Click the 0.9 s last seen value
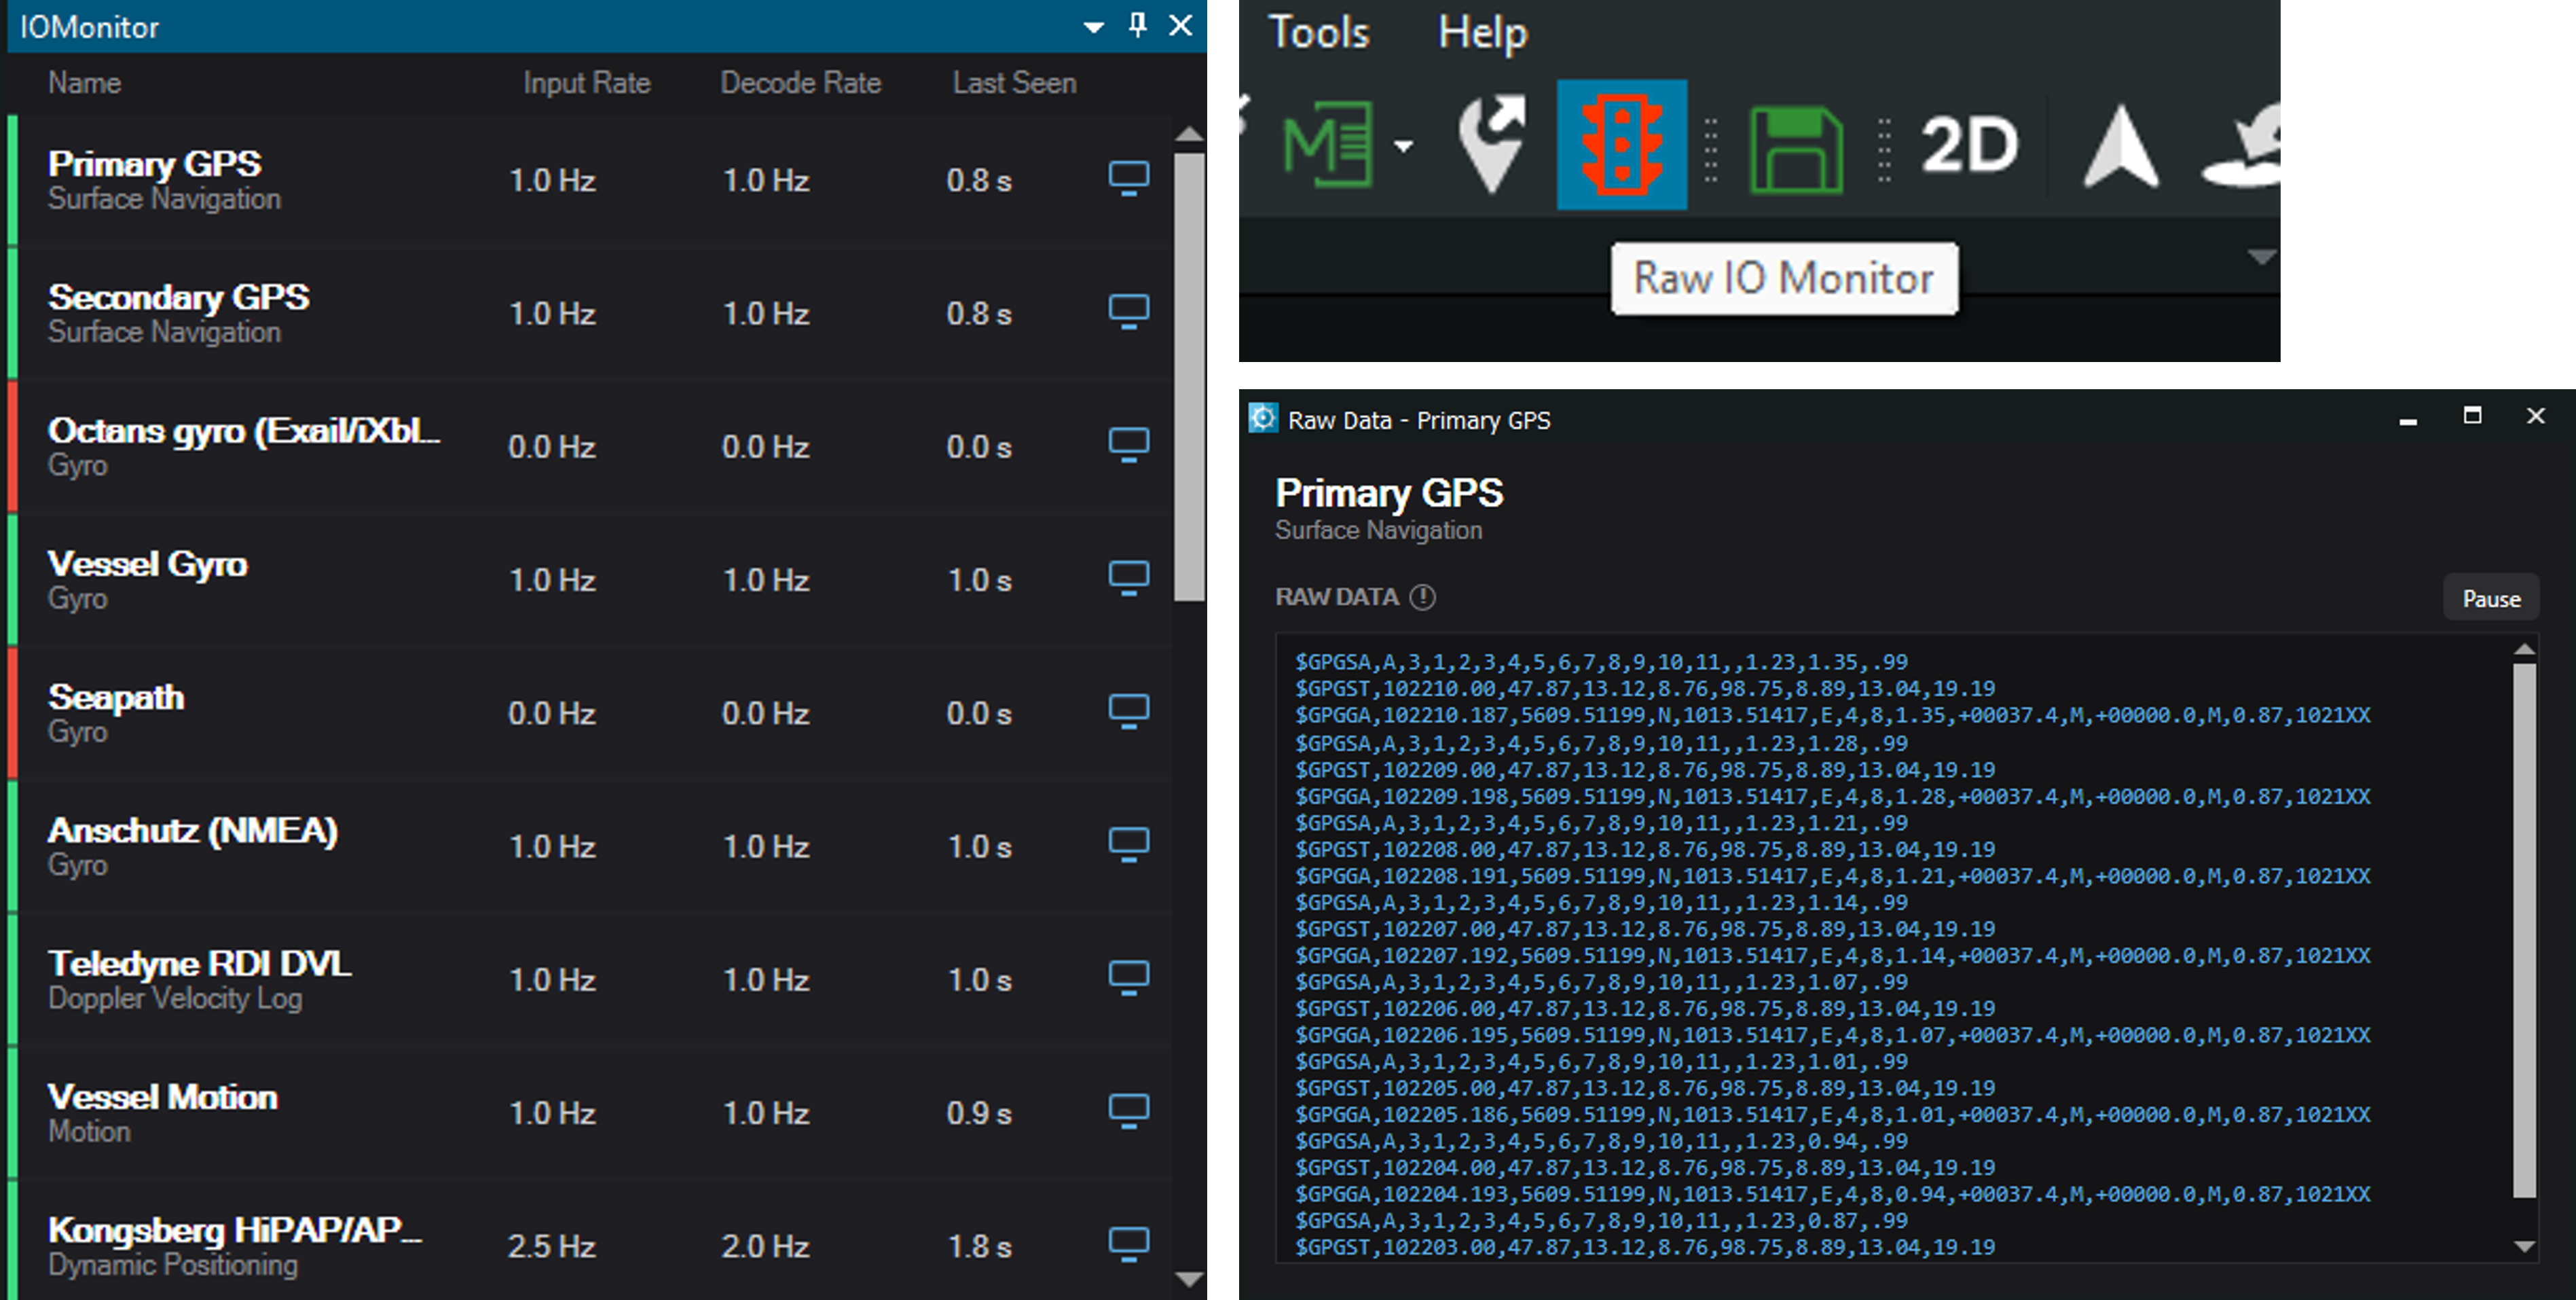Image resolution: width=2576 pixels, height=1300 pixels. click(980, 1113)
